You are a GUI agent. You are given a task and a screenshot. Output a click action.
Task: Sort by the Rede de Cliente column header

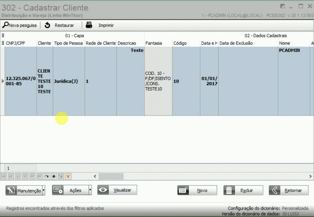click(101, 43)
